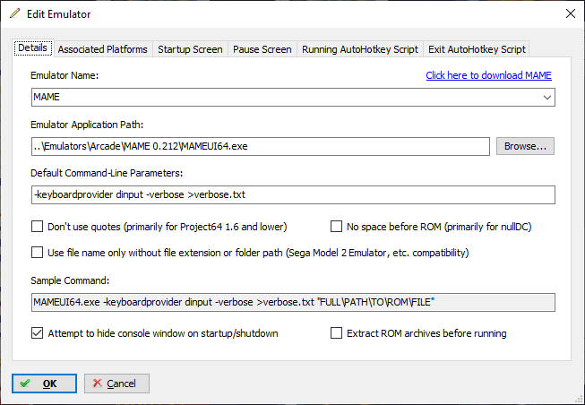Confirm changes with the OK button
The height and width of the screenshot is (405, 585).
[x=44, y=383]
